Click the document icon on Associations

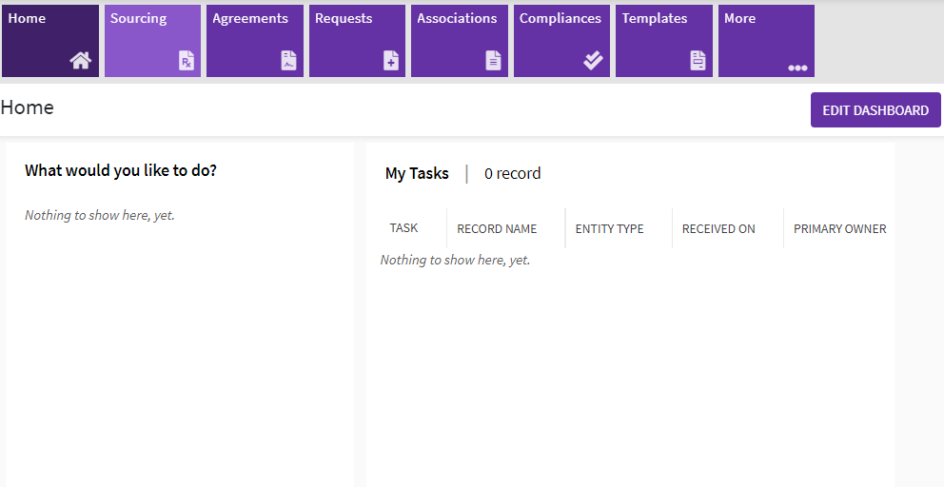point(493,61)
